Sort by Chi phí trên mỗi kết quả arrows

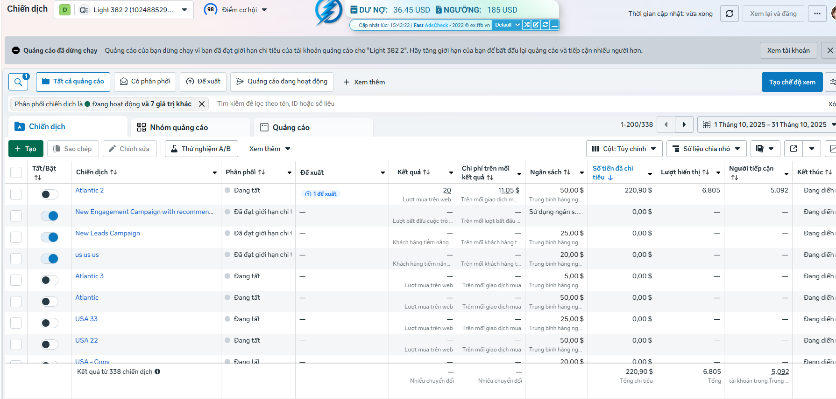(490, 178)
